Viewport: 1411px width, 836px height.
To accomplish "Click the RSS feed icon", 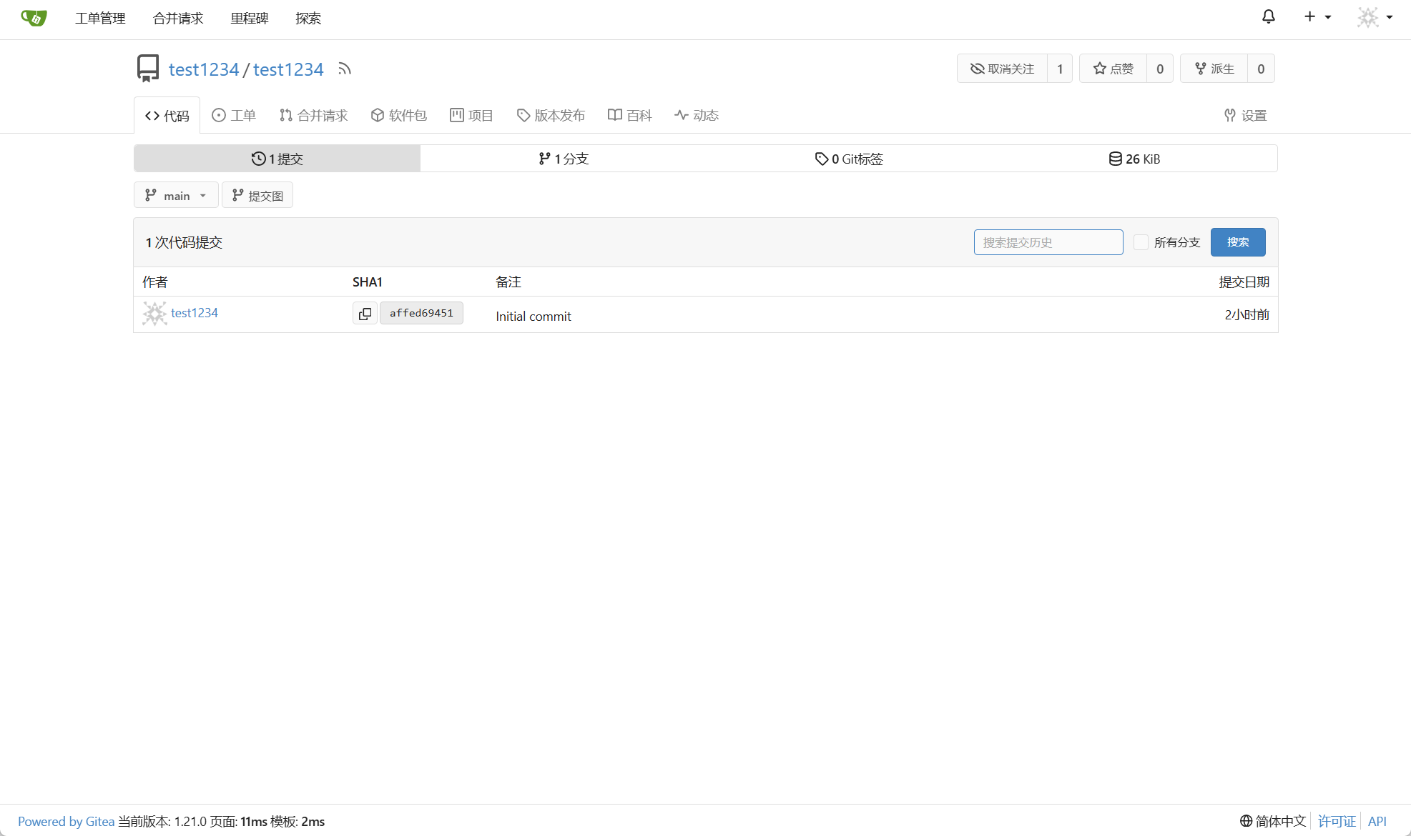I will tap(345, 69).
